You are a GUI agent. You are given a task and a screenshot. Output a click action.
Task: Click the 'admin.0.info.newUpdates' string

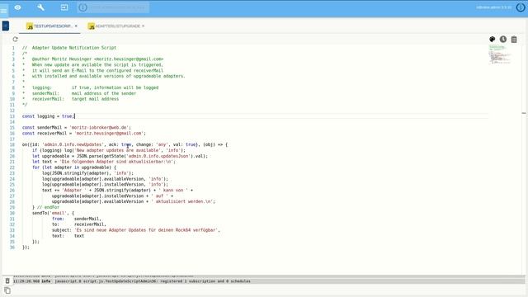tap(73, 145)
